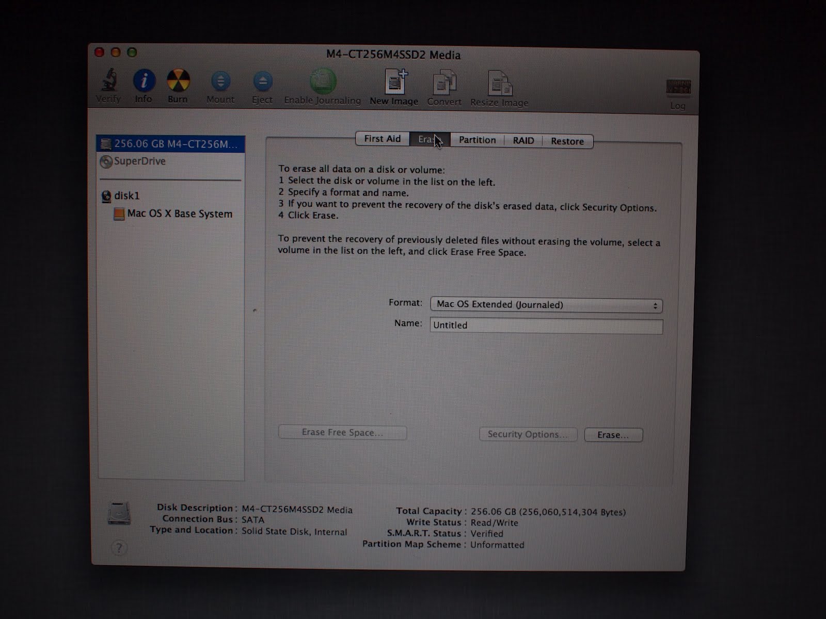Click the Burn toolbar icon
Screen dimensions: 826x619
click(x=178, y=81)
